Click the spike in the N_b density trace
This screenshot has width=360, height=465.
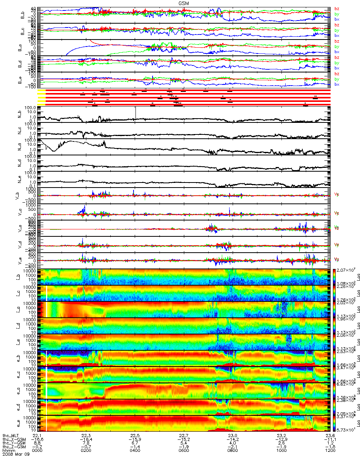[x=136, y=112]
